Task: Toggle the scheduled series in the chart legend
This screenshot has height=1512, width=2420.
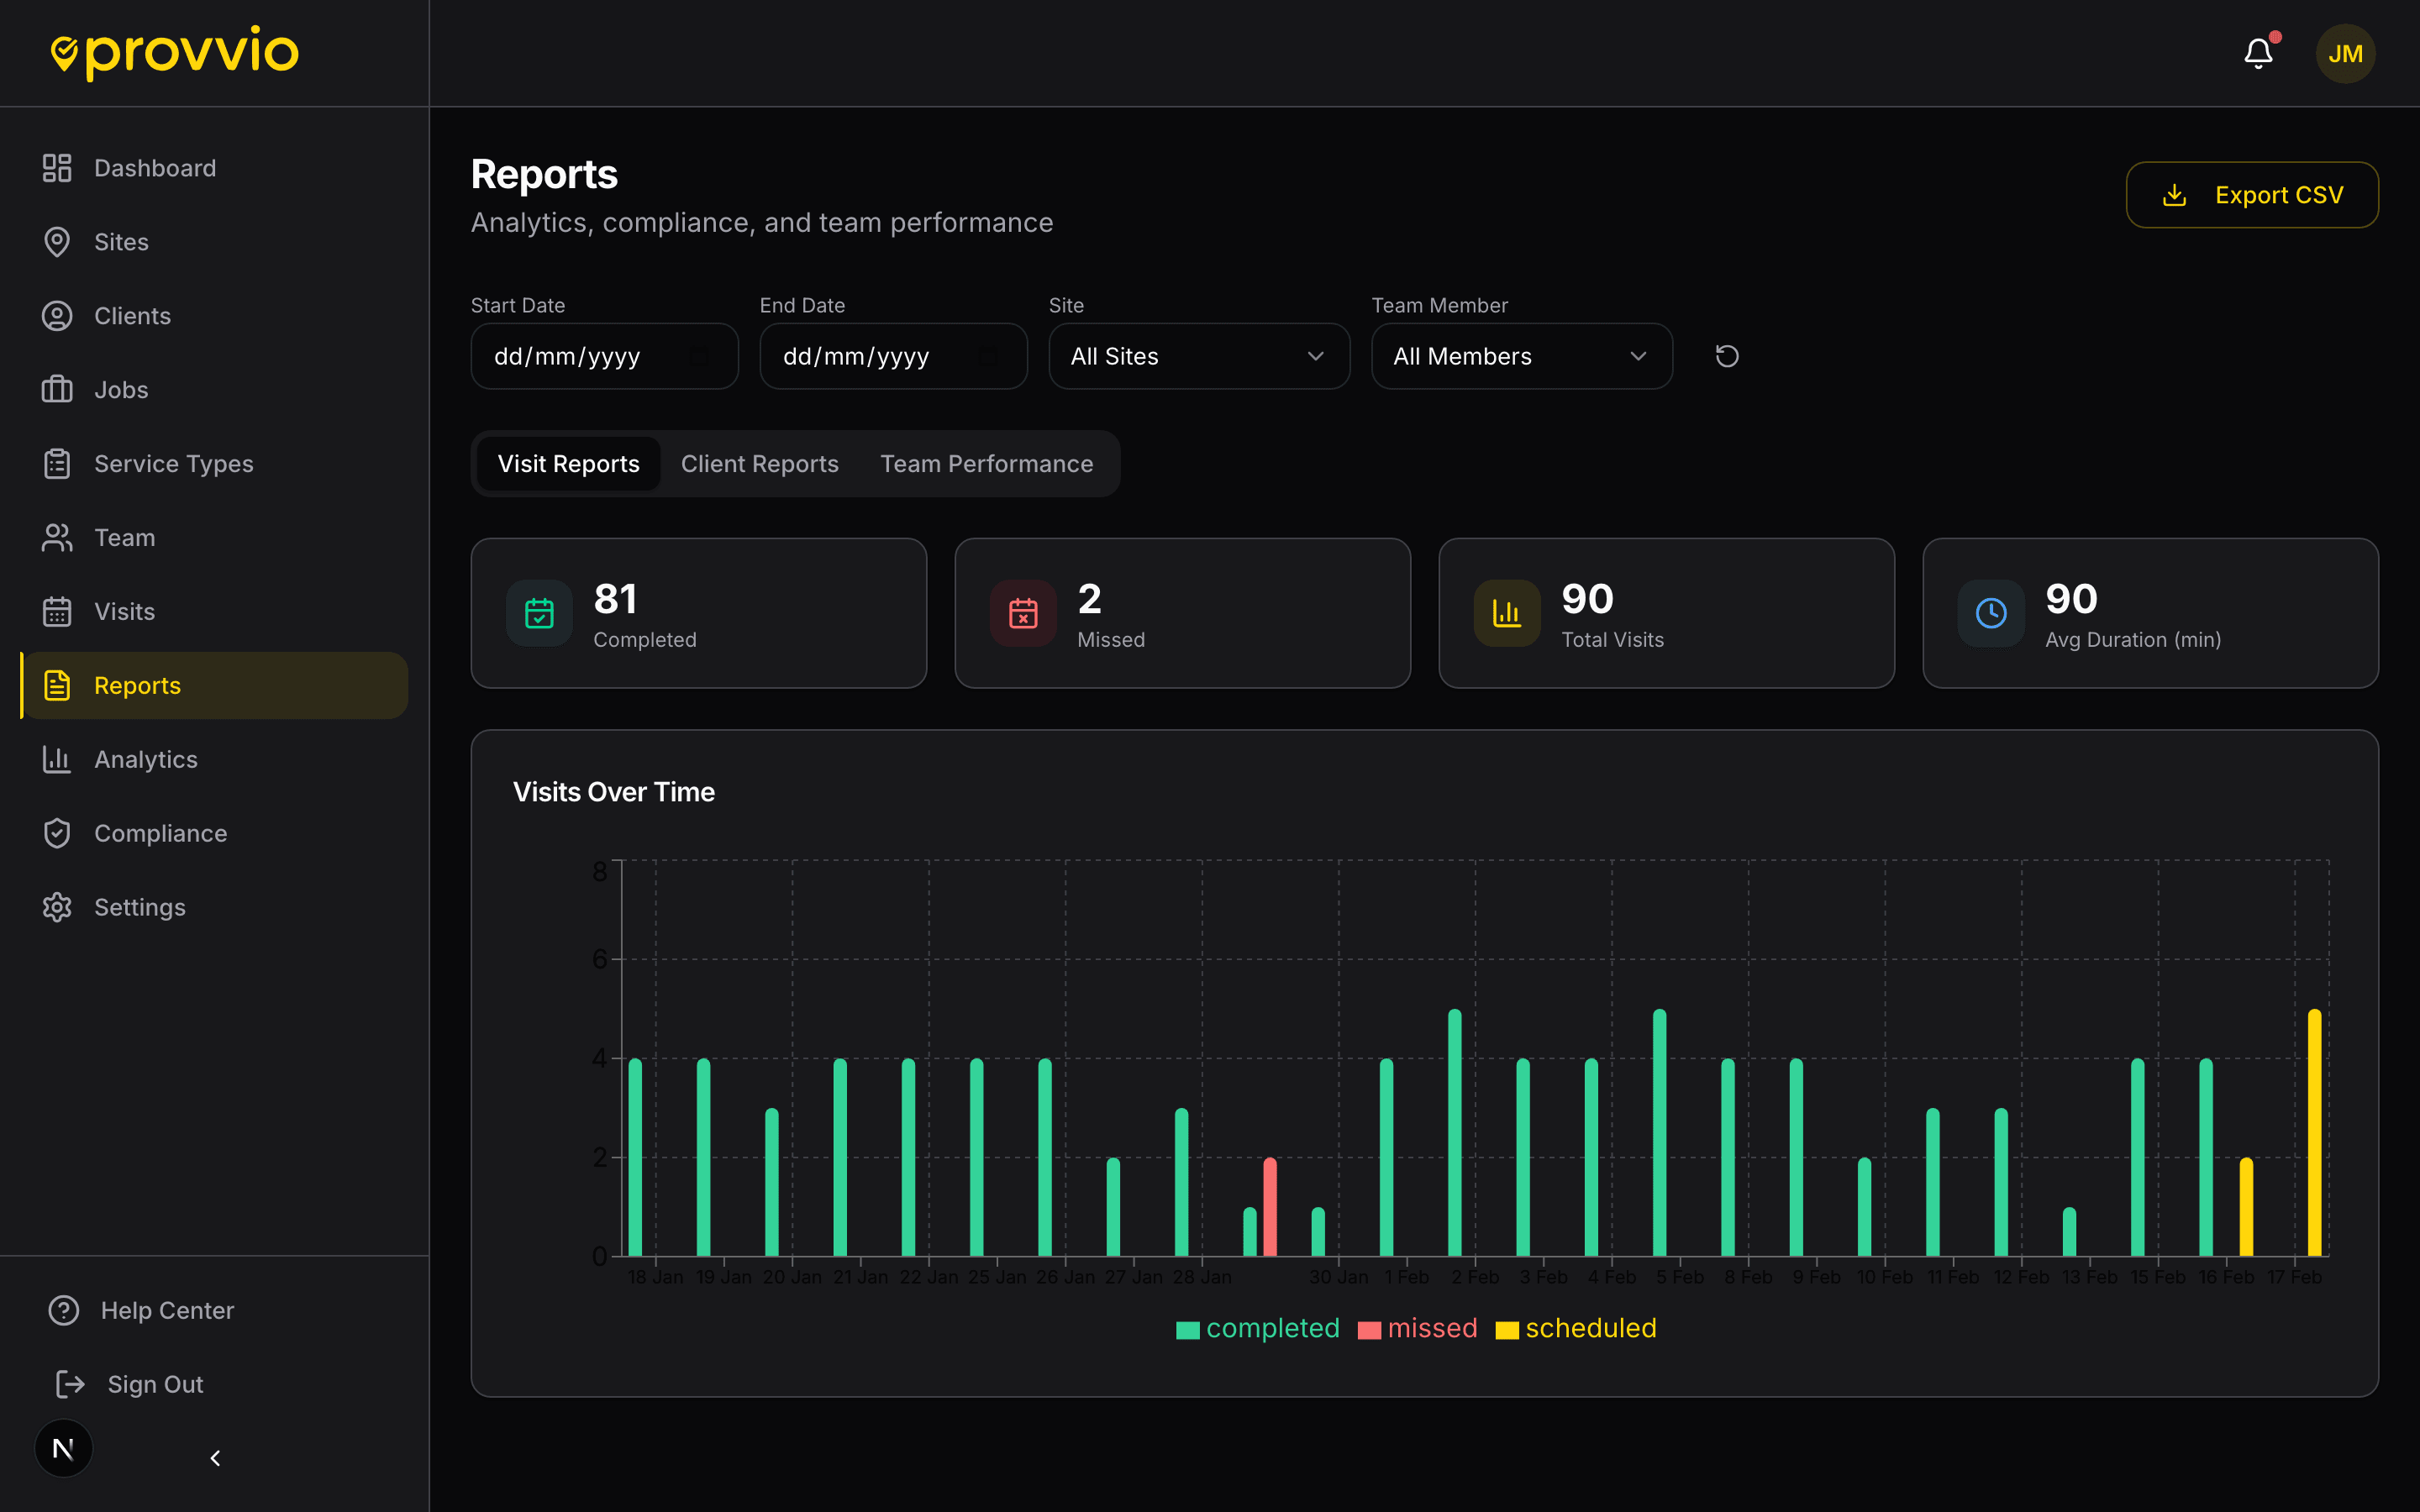Action: (1575, 1328)
